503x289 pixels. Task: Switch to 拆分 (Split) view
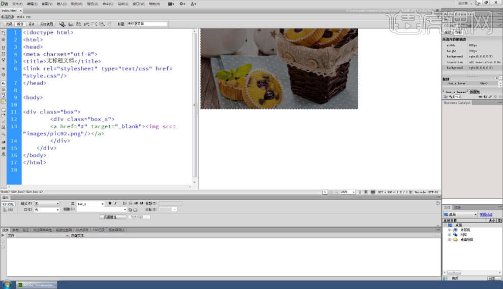pos(20,24)
